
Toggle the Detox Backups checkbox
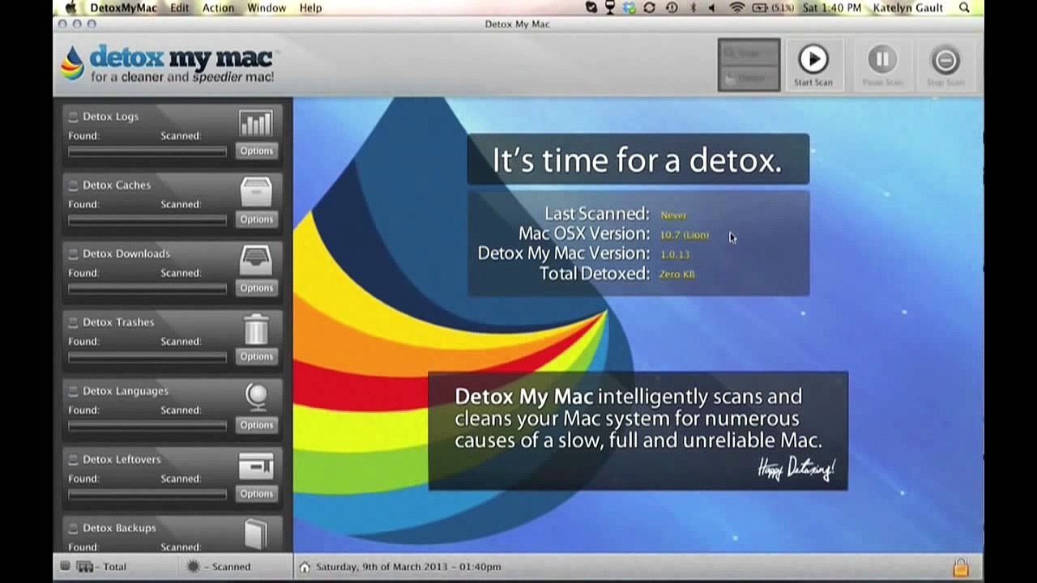(x=73, y=528)
